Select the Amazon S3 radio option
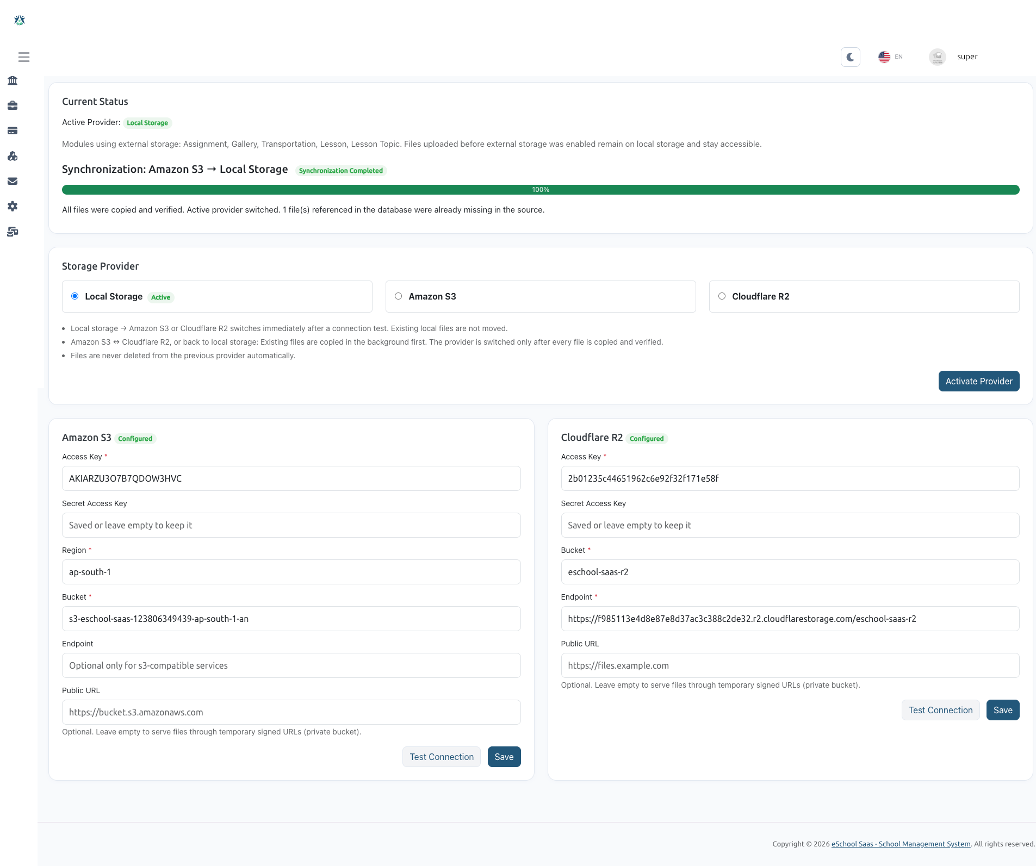This screenshot has height=866, width=1036. coord(399,296)
